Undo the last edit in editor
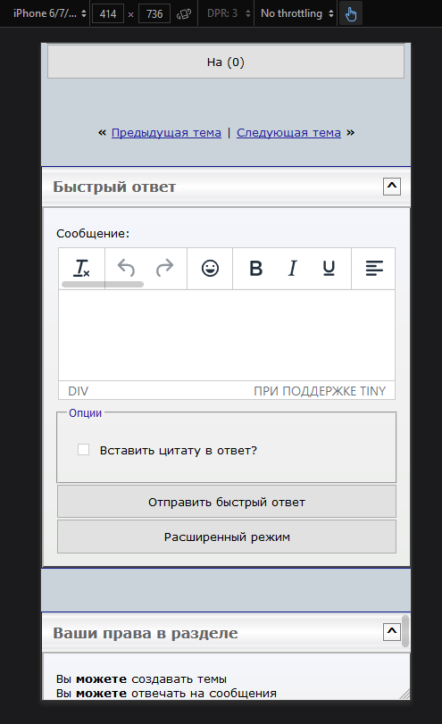Image resolution: width=442 pixels, height=724 pixels. (x=126, y=268)
